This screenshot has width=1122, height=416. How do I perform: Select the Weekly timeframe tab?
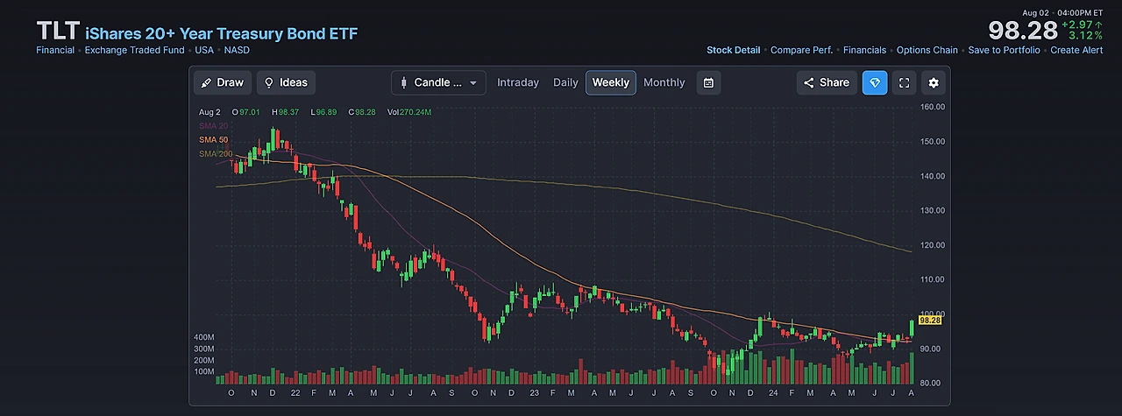pos(611,82)
